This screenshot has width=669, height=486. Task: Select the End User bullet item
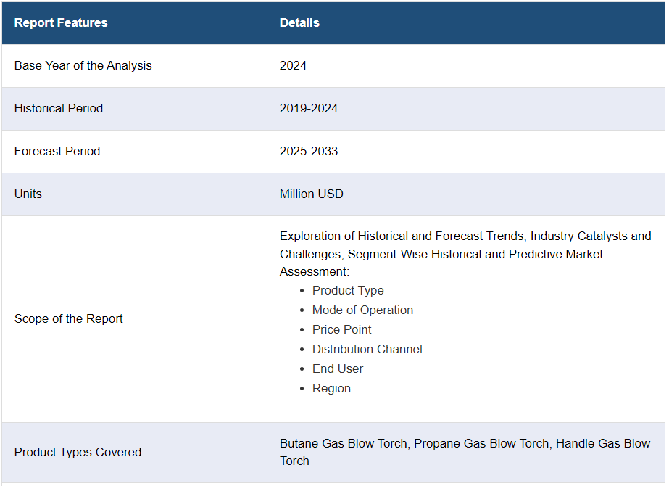tap(338, 368)
